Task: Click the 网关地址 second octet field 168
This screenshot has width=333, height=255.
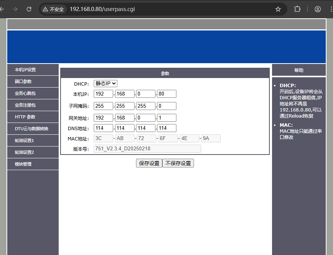Action: 125,118
